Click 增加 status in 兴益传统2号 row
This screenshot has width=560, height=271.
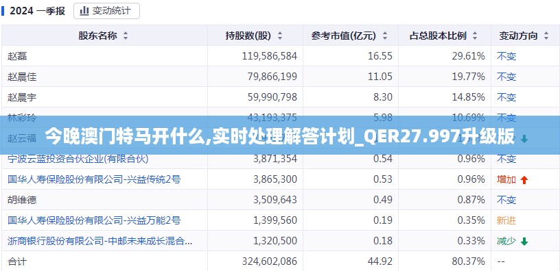(506, 179)
